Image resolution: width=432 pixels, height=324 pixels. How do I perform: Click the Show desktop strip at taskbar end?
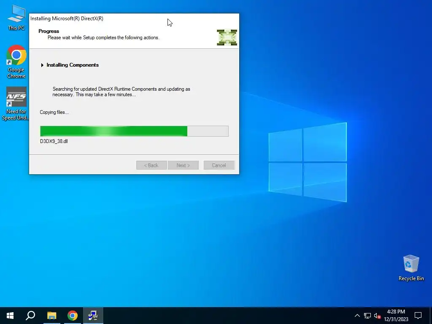(431, 316)
